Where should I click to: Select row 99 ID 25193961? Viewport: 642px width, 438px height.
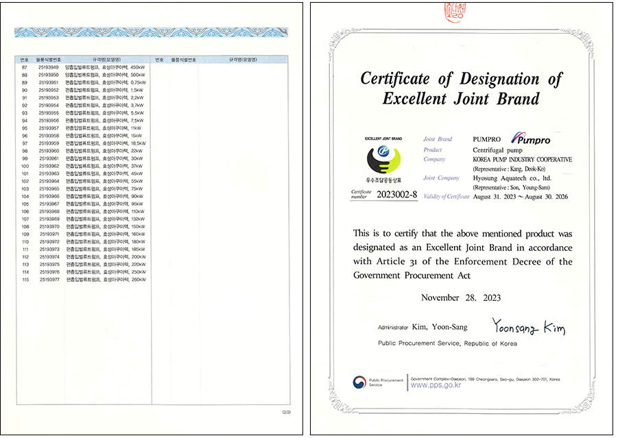49,158
